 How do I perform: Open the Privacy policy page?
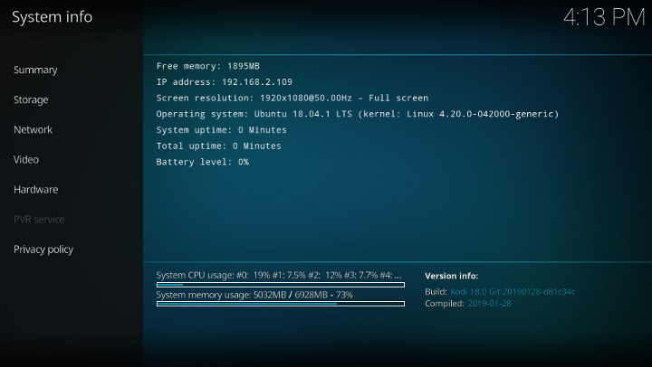[x=43, y=249]
